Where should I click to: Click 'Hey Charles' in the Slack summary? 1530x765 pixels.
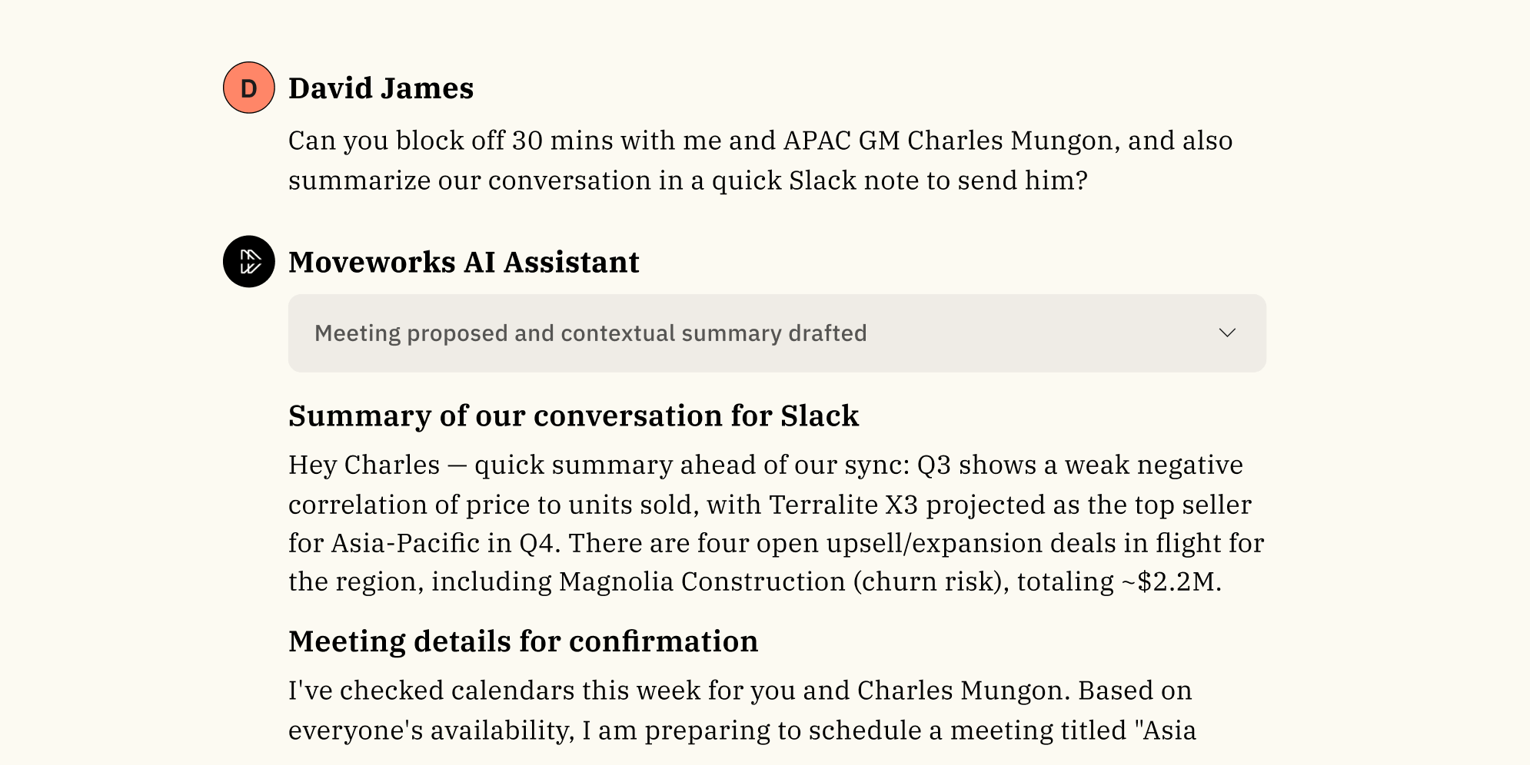click(364, 465)
